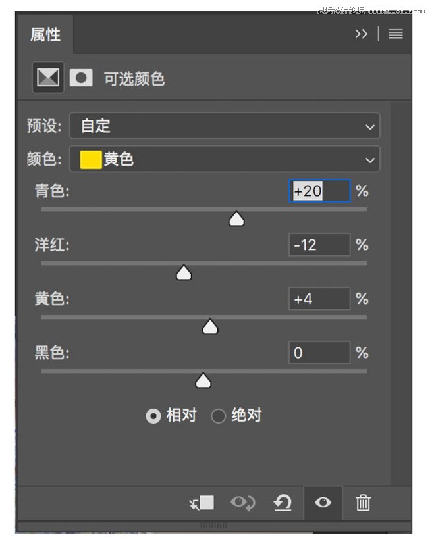Collapse panel with double arrow icon

(361, 34)
